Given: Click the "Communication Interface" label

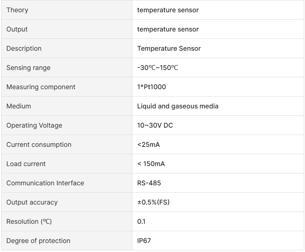Looking at the screenshot, I should click(x=45, y=183).
